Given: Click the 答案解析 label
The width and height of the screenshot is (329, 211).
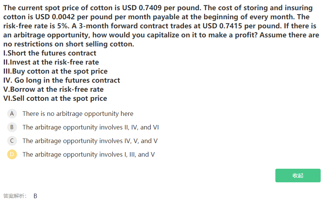Looking at the screenshot, I should pyautogui.click(x=15, y=196).
